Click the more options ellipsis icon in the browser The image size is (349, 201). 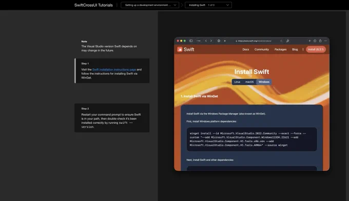click(x=325, y=41)
